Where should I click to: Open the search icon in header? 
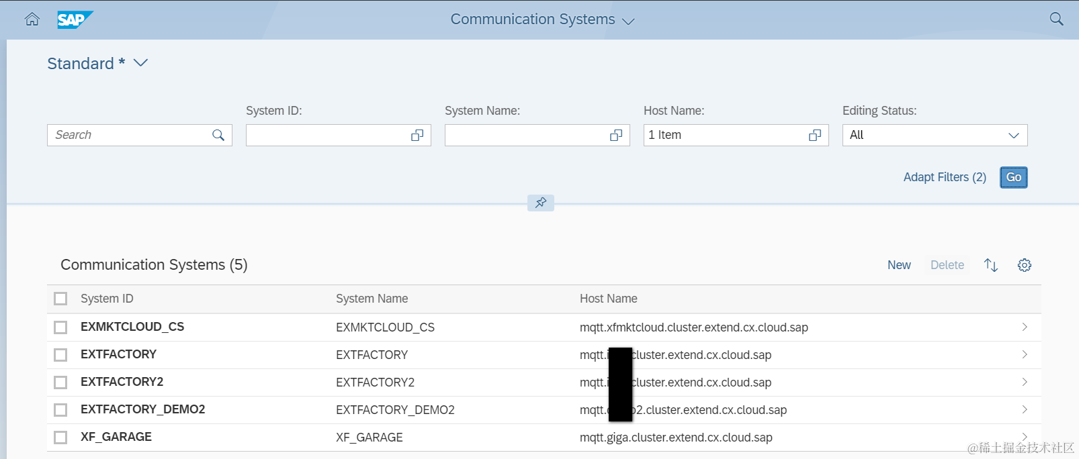click(x=1056, y=19)
